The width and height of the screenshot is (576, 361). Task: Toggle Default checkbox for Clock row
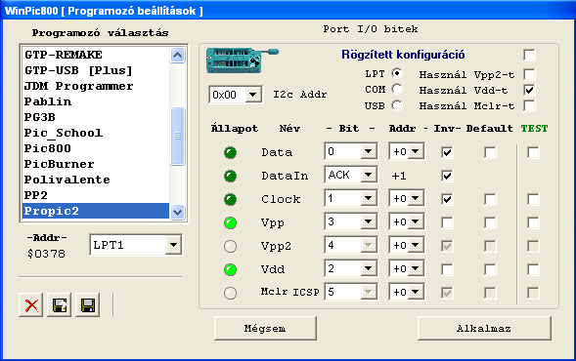[490, 199]
